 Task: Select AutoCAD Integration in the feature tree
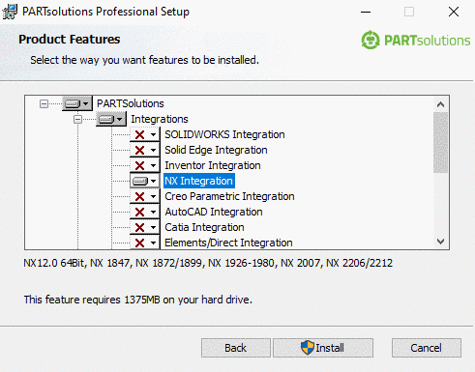[214, 212]
